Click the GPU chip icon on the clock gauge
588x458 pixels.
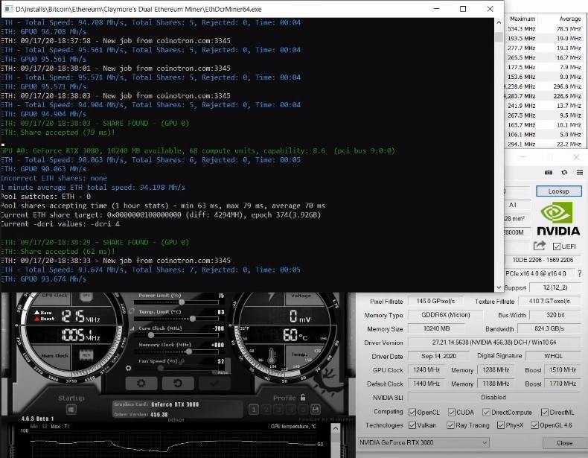pyautogui.click(x=86, y=296)
